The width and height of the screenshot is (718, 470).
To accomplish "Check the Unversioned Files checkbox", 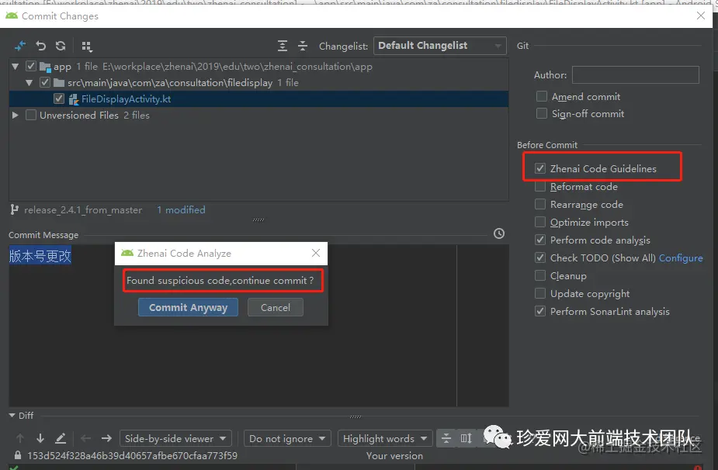I will tap(31, 116).
